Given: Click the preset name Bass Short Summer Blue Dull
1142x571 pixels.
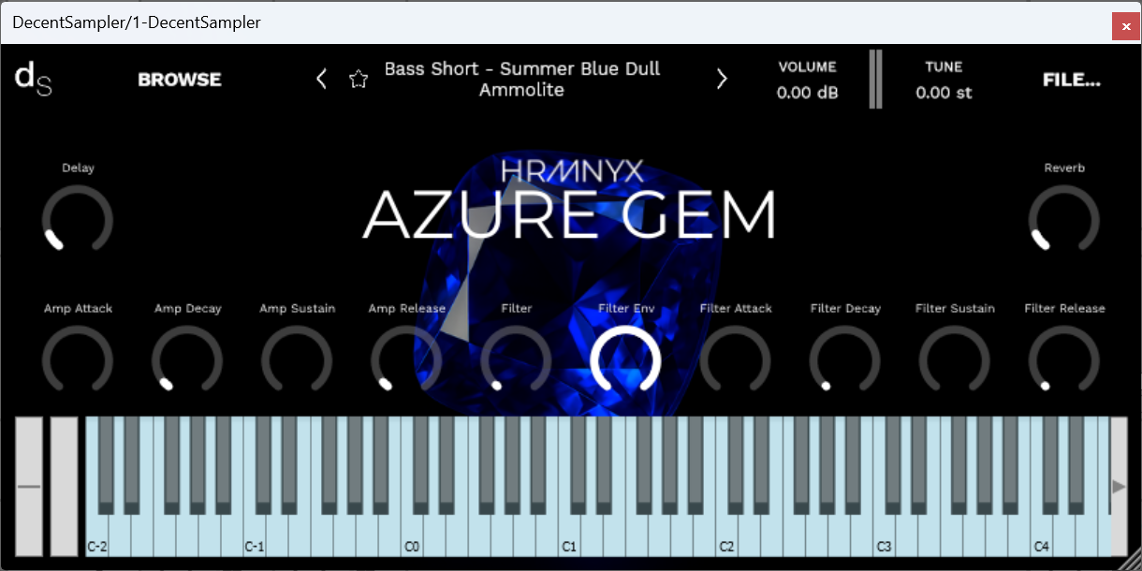Looking at the screenshot, I should 521,79.
